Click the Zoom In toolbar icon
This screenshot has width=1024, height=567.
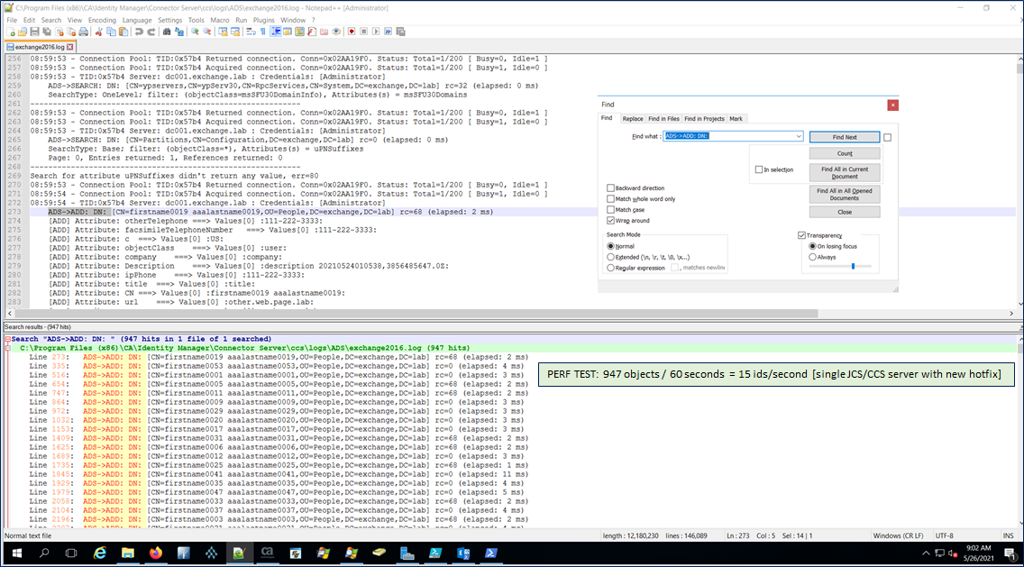pyautogui.click(x=194, y=32)
